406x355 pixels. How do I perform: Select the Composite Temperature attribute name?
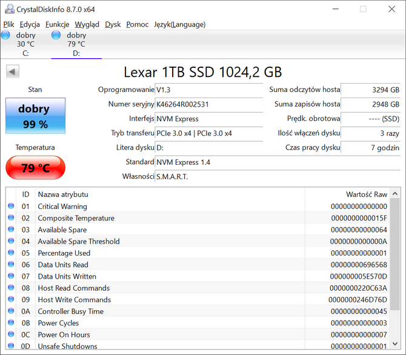(x=76, y=218)
